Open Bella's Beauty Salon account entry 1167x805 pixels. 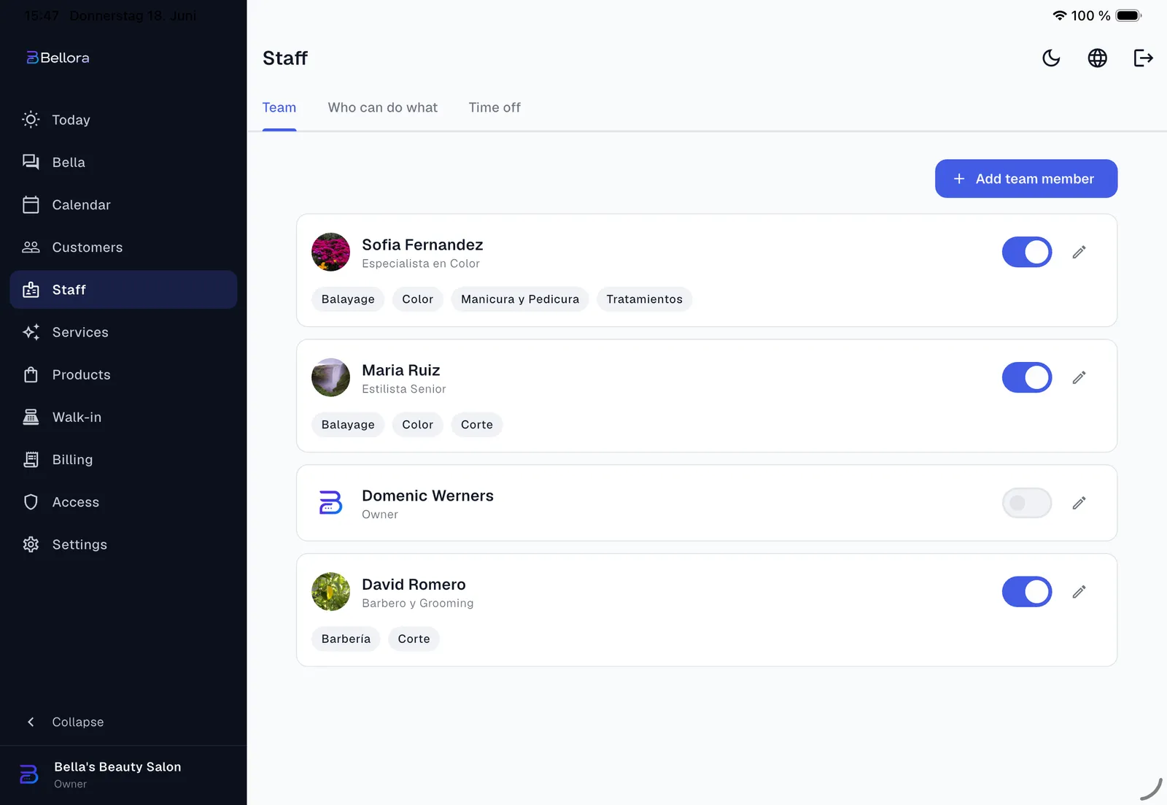123,774
